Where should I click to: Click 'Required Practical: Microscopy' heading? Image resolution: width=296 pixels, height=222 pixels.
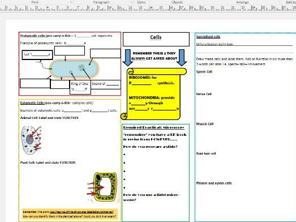point(154,127)
